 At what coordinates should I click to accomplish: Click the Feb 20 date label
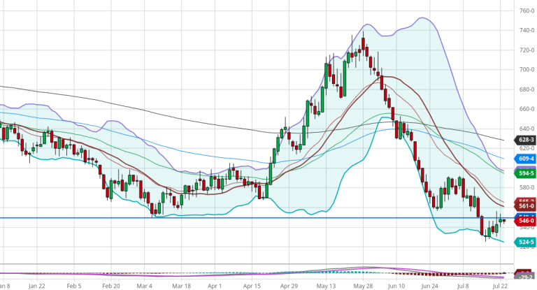pos(111,286)
